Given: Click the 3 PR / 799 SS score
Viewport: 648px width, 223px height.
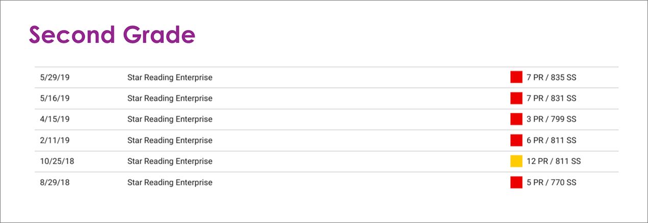Looking at the screenshot, I should (552, 119).
